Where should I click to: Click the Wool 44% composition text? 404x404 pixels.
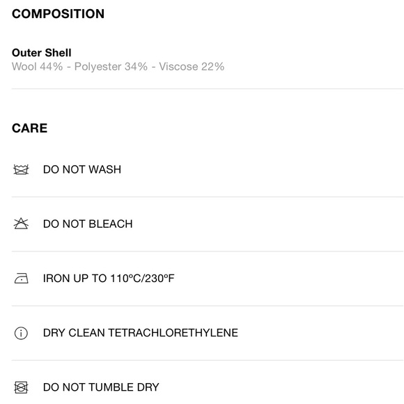click(x=38, y=66)
